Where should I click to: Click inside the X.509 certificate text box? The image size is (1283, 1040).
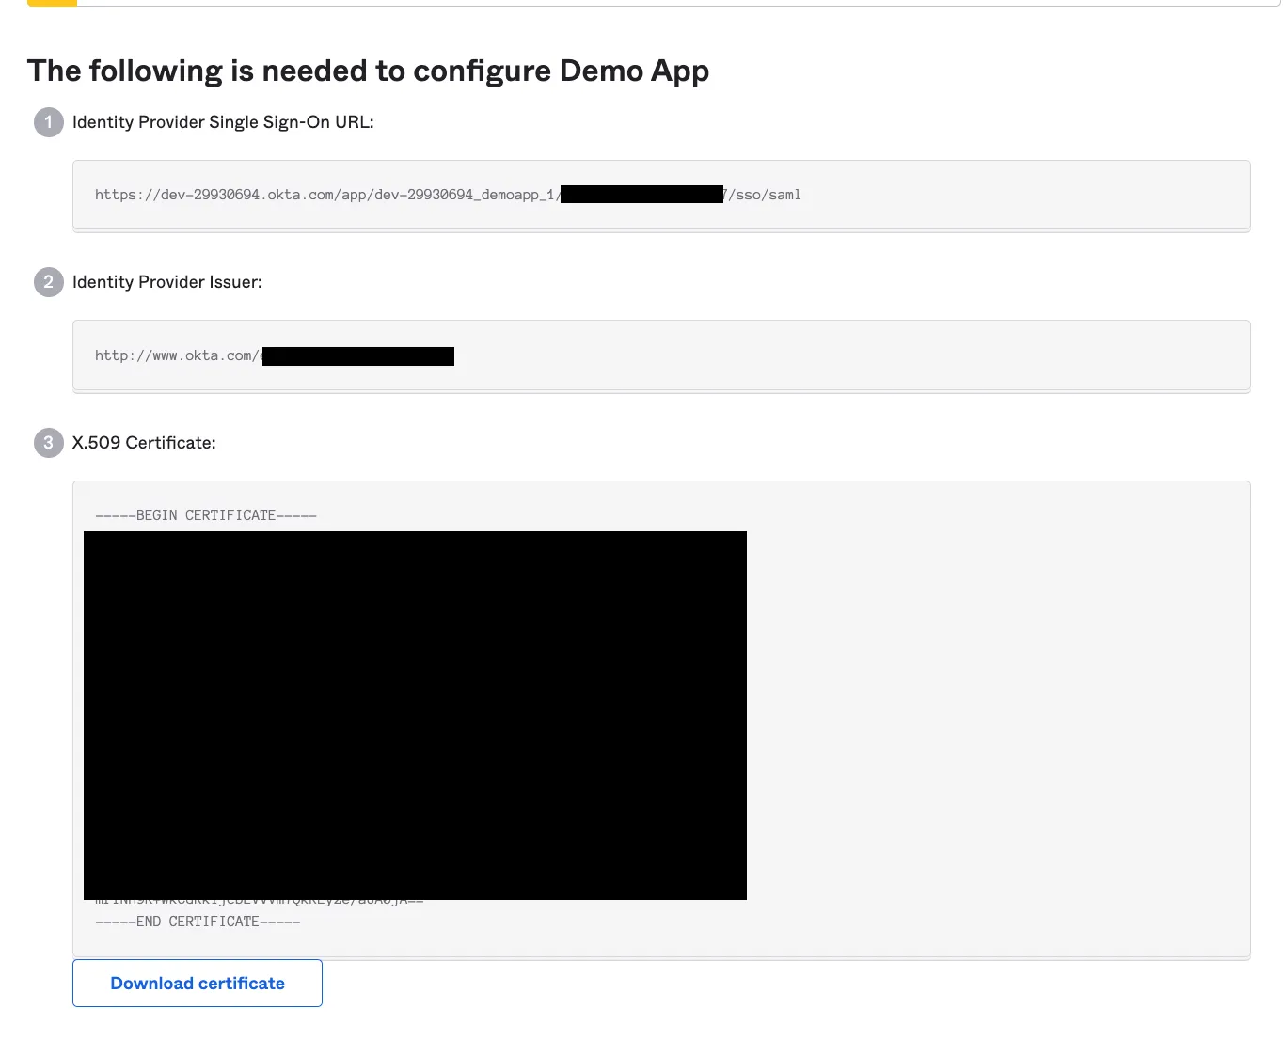(661, 720)
